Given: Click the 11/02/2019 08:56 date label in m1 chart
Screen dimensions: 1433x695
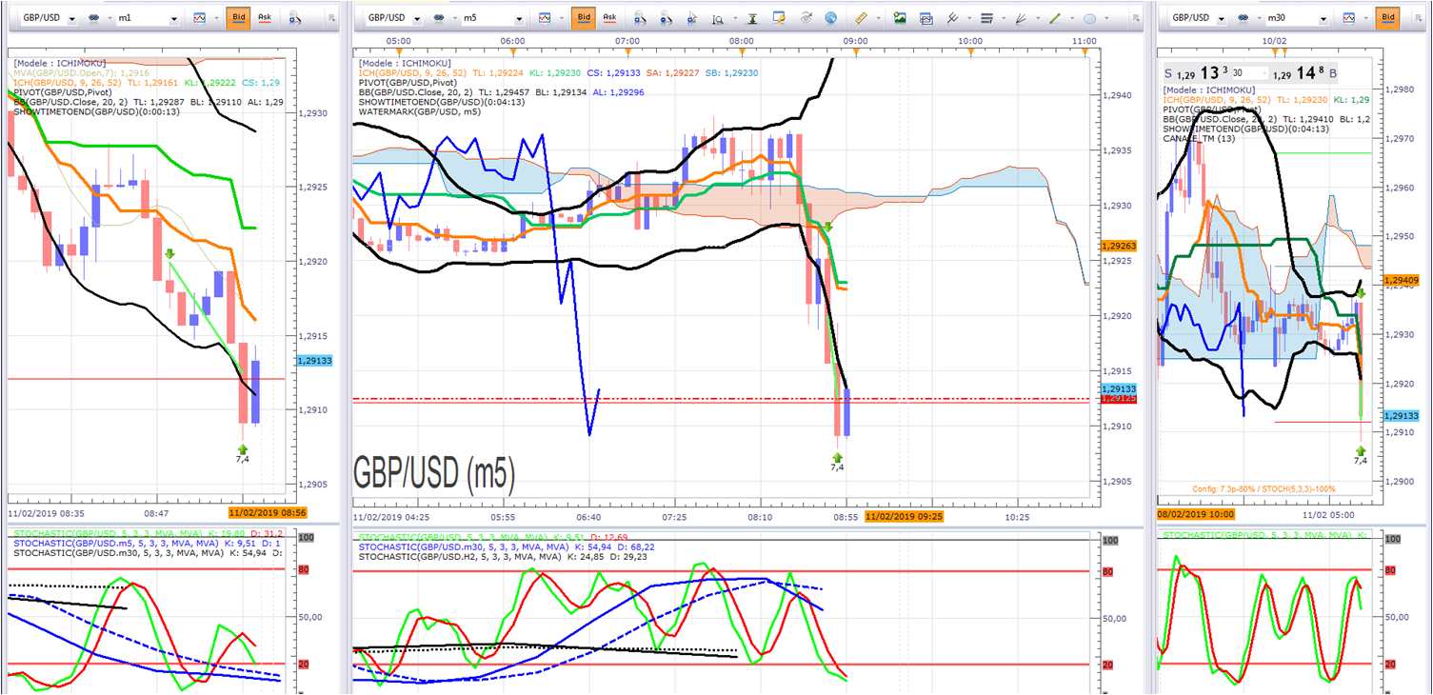Looking at the screenshot, I should point(268,513).
